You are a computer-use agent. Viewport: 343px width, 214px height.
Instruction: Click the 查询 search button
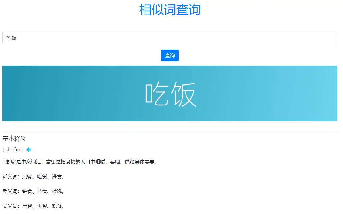point(170,56)
